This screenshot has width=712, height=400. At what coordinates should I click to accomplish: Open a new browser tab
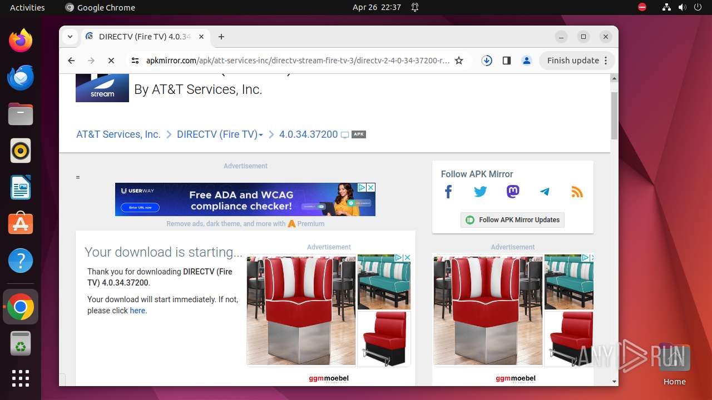point(221,37)
